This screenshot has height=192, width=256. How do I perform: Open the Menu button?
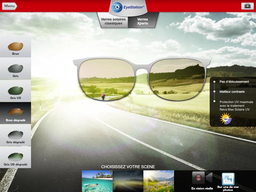tap(10, 6)
